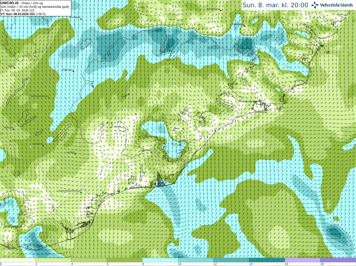Click the Mýrdalssandur station label
The width and height of the screenshot is (356, 266).
point(31,244)
